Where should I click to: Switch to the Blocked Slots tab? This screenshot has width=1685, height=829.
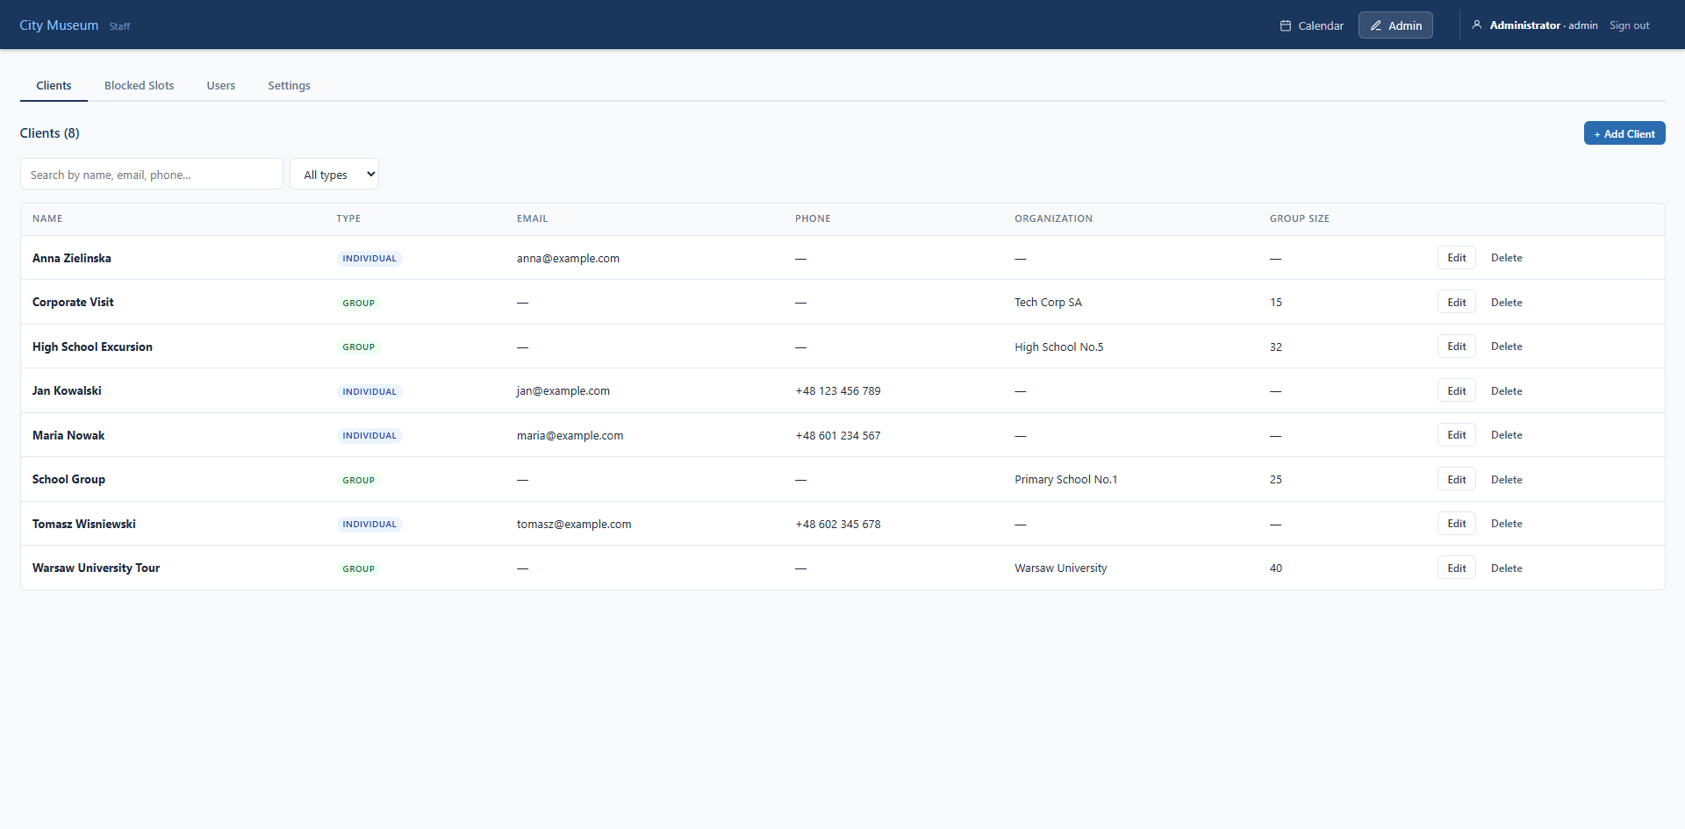(x=139, y=85)
